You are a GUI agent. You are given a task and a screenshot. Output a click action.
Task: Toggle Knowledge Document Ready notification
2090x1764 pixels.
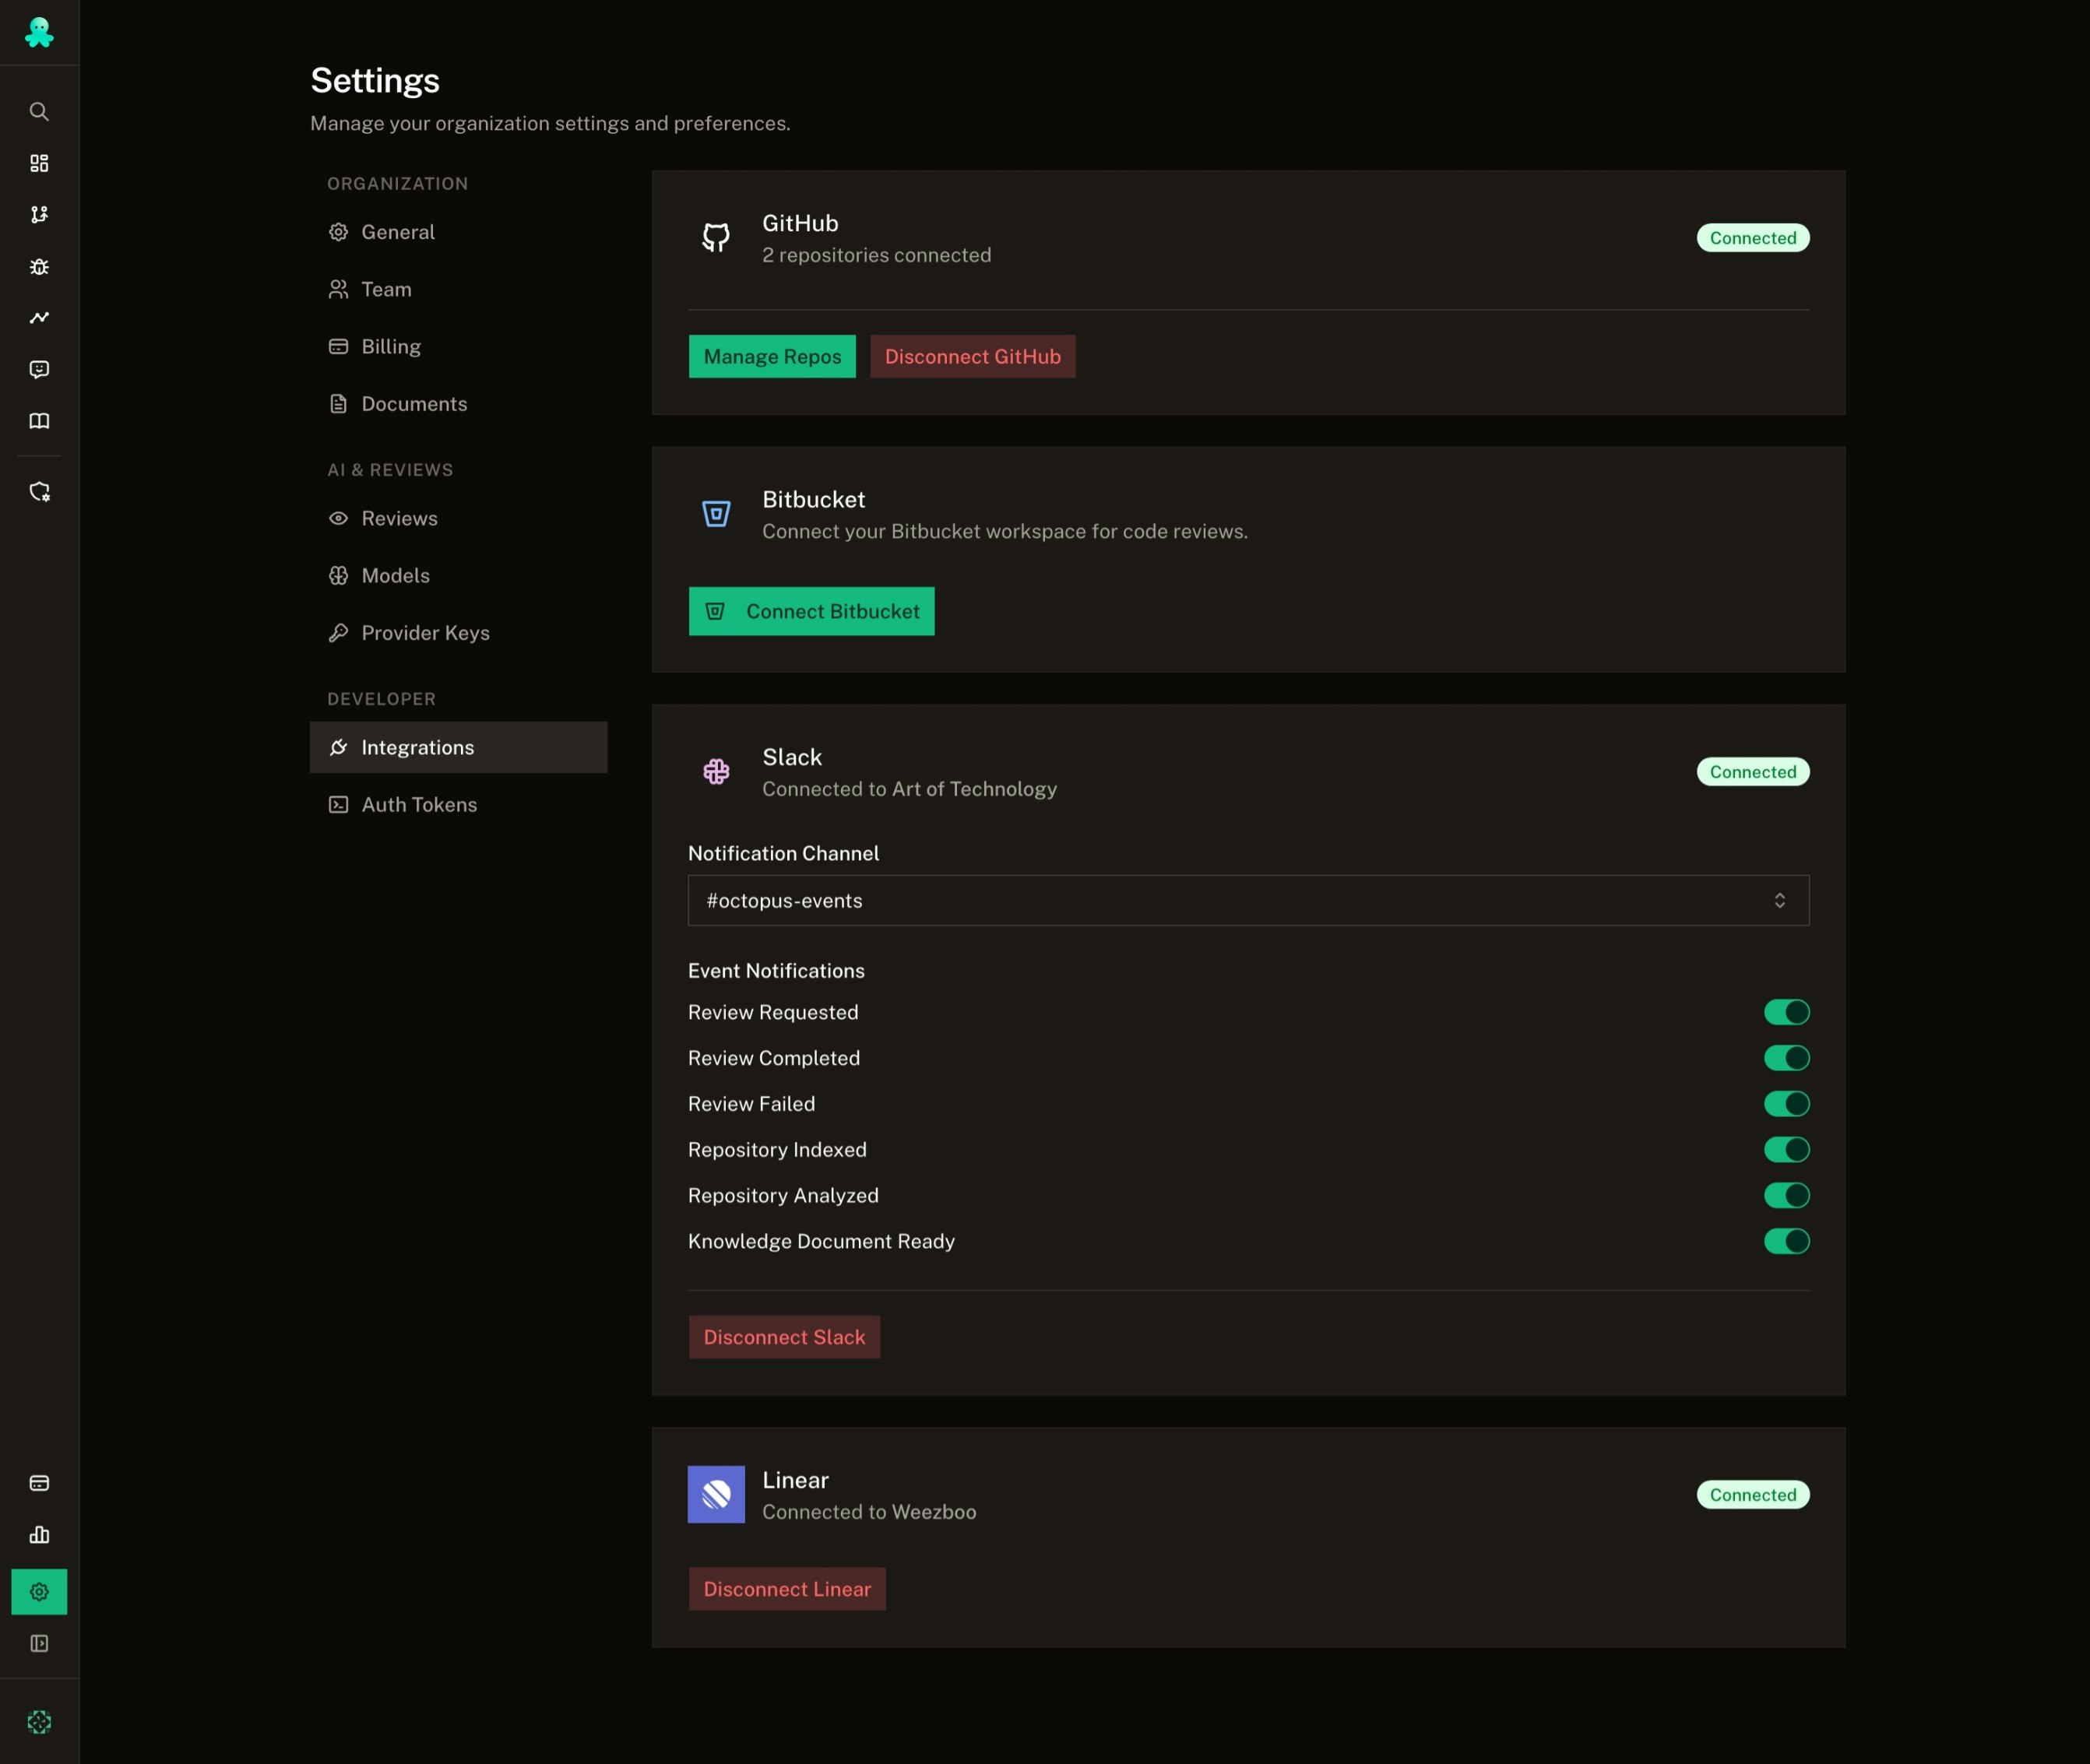click(x=1786, y=1241)
